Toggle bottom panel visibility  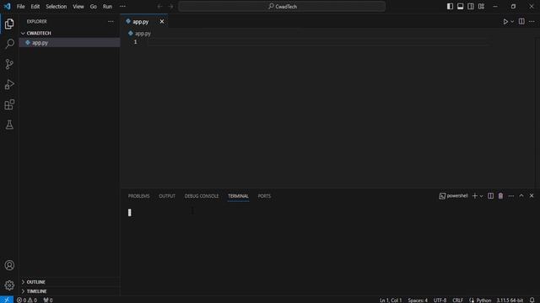[460, 6]
